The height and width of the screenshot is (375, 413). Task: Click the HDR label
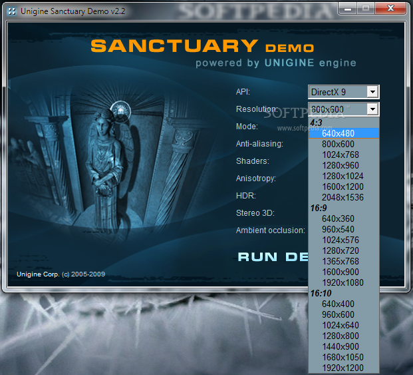tap(246, 196)
